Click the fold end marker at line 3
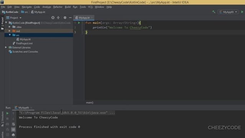Viewport: 245px width, 138px height. [x=84, y=32]
